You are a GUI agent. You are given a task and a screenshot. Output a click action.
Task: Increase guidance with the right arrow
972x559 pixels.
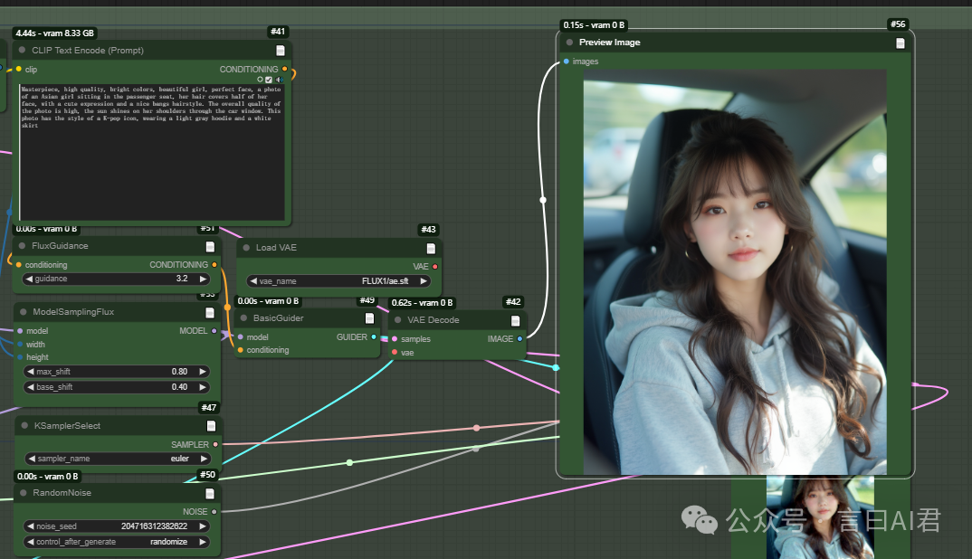point(203,279)
